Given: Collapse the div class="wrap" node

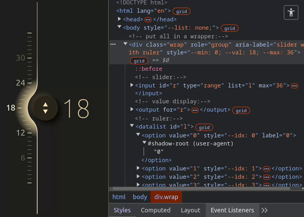Looking at the screenshot, I should pyautogui.click(x=125, y=44).
